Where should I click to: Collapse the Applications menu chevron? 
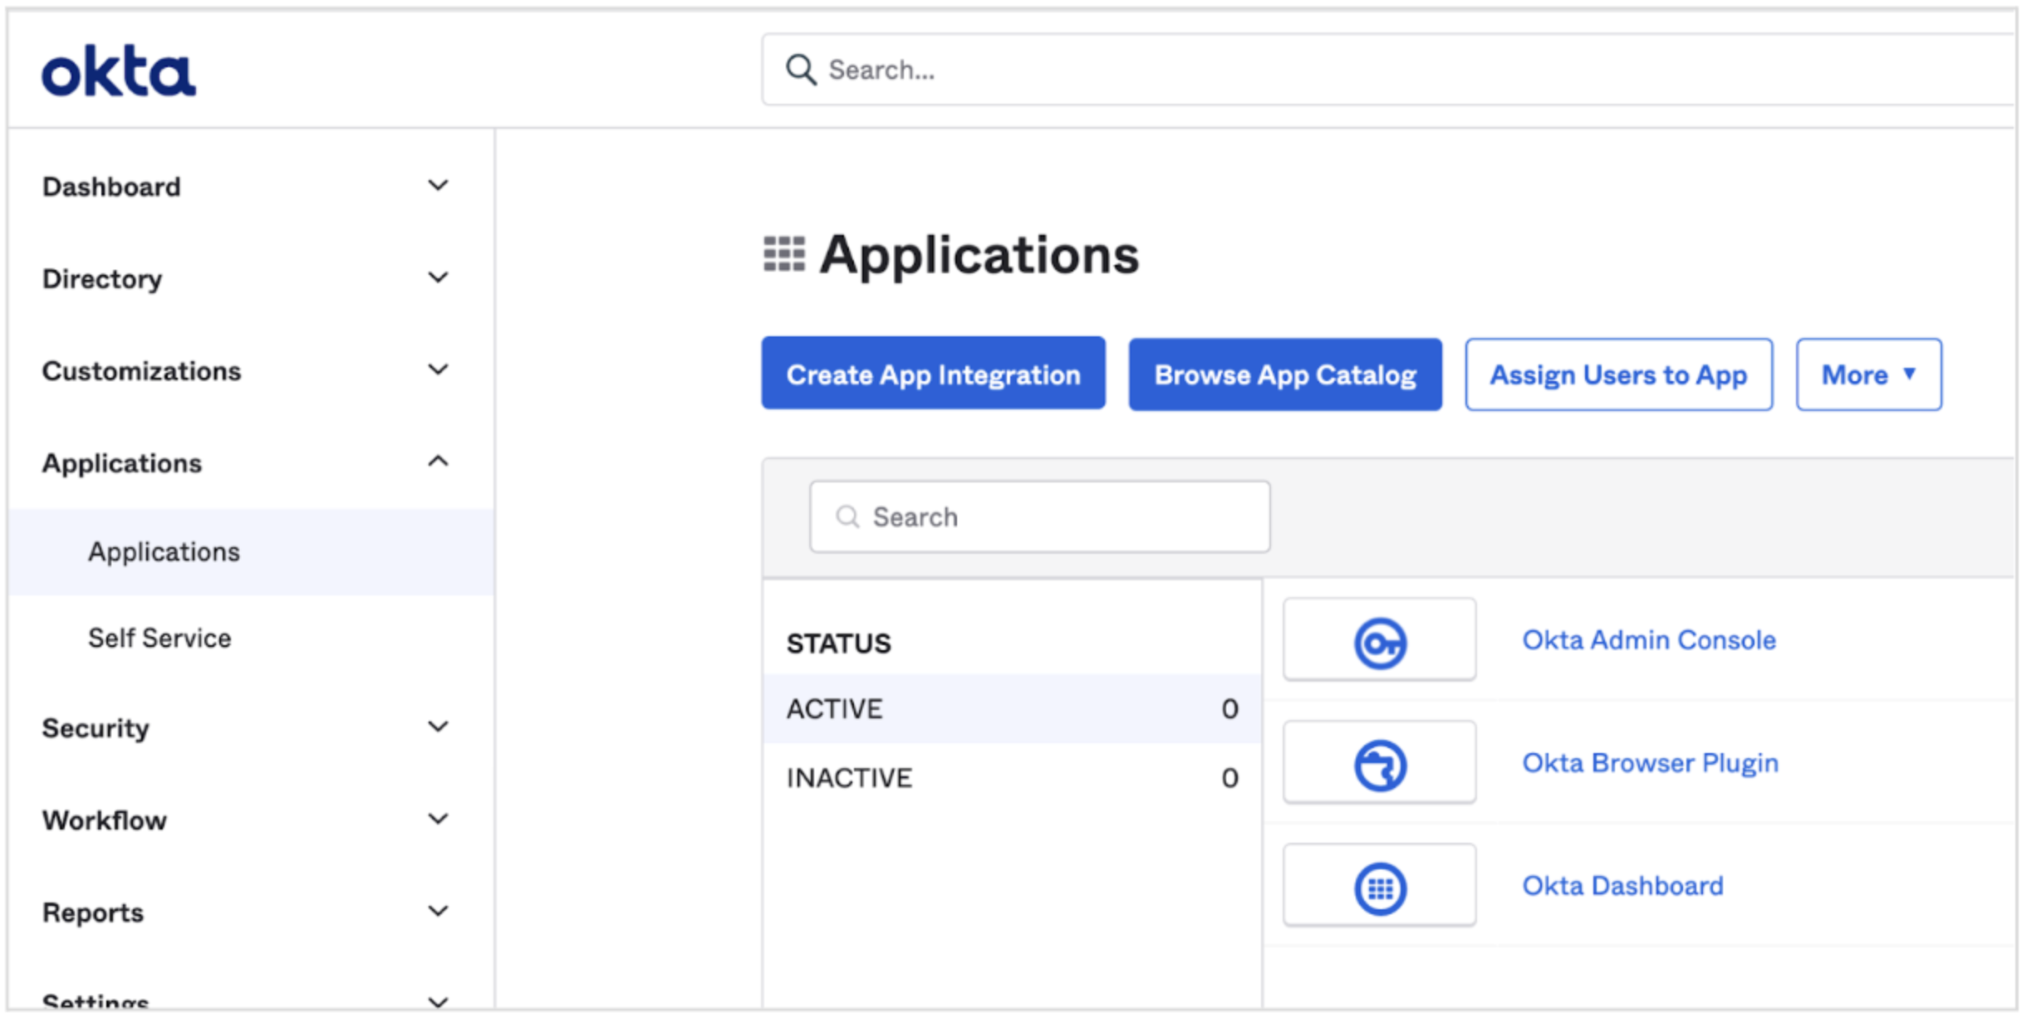(x=438, y=462)
